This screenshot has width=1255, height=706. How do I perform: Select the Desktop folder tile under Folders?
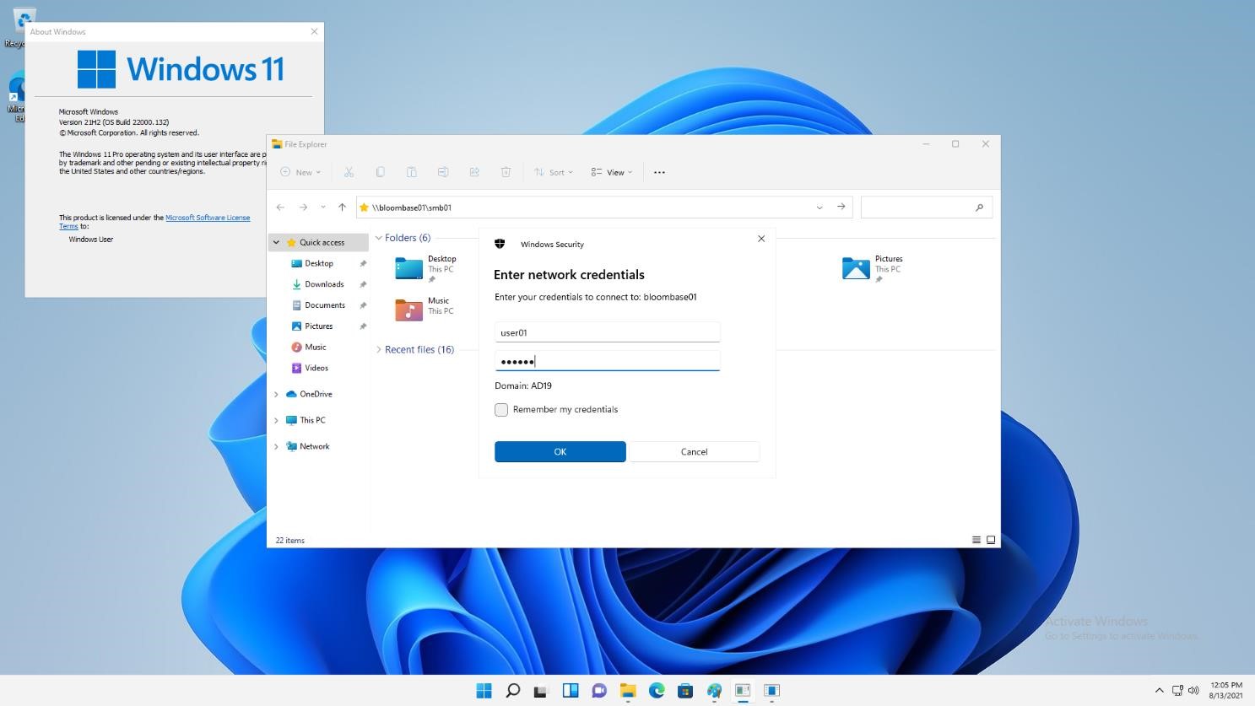pos(426,268)
